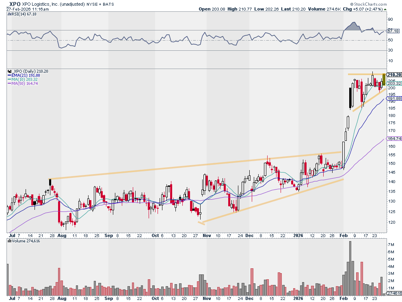Click the 130 price axis label
The height and width of the screenshot is (302, 402).
pyautogui.click(x=392, y=201)
